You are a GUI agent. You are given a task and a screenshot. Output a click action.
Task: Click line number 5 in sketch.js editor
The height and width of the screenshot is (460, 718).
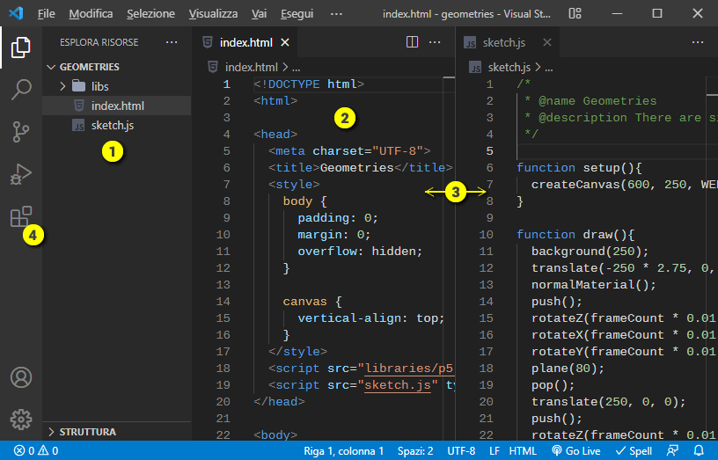[489, 151]
